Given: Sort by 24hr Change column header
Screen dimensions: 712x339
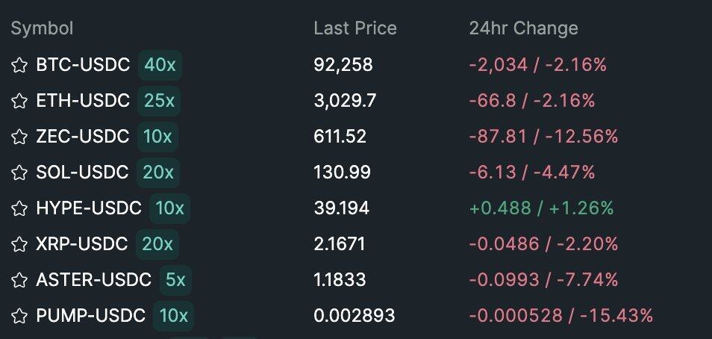Looking at the screenshot, I should [523, 28].
